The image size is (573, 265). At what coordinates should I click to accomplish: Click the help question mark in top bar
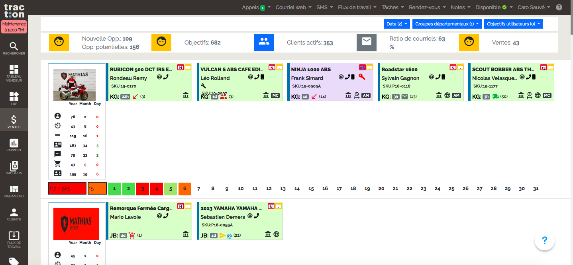tap(559, 7)
